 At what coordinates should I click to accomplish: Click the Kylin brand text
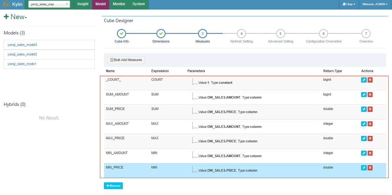[x=17, y=4]
